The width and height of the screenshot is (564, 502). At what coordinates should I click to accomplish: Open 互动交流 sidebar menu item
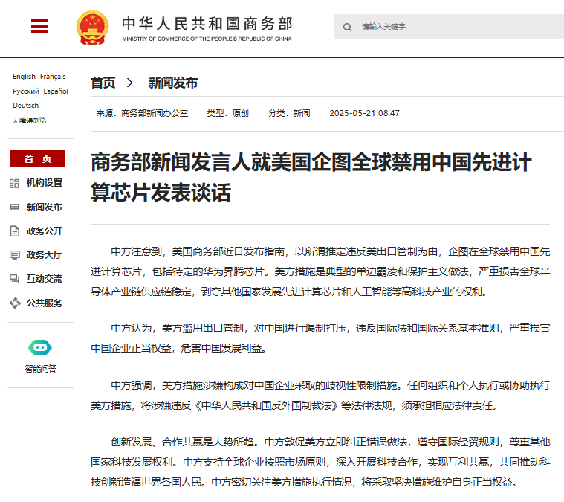[x=45, y=279]
